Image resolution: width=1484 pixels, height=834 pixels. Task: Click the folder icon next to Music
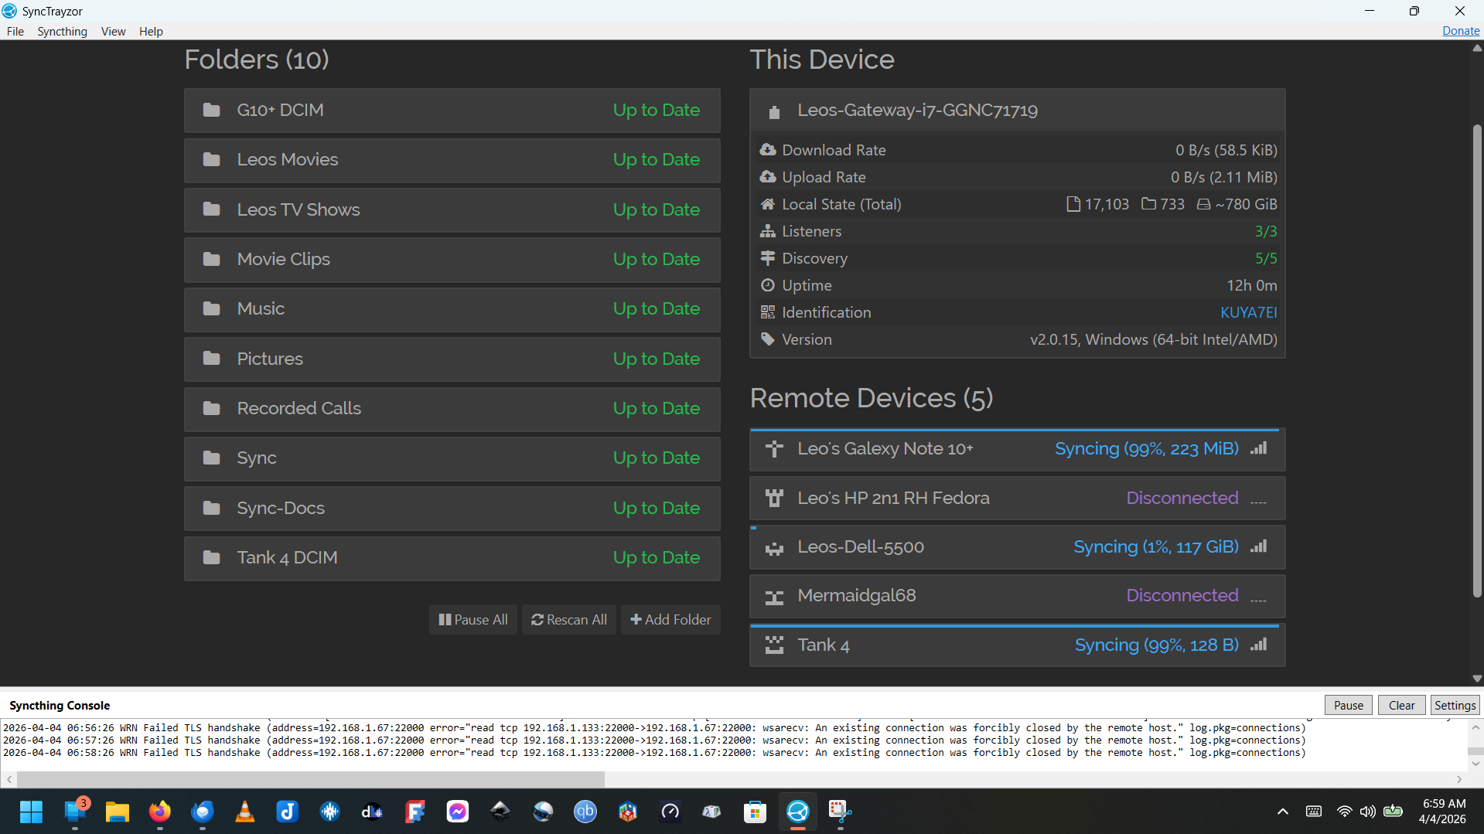click(211, 309)
